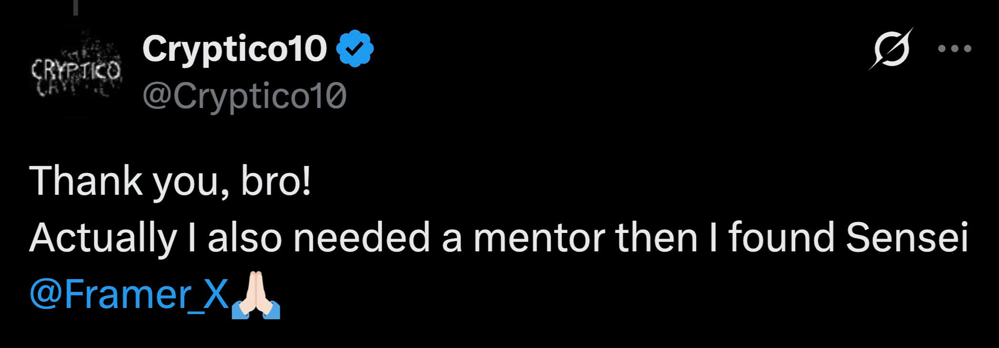Click the word "needed" in the post
The image size is (999, 348).
coord(361,237)
